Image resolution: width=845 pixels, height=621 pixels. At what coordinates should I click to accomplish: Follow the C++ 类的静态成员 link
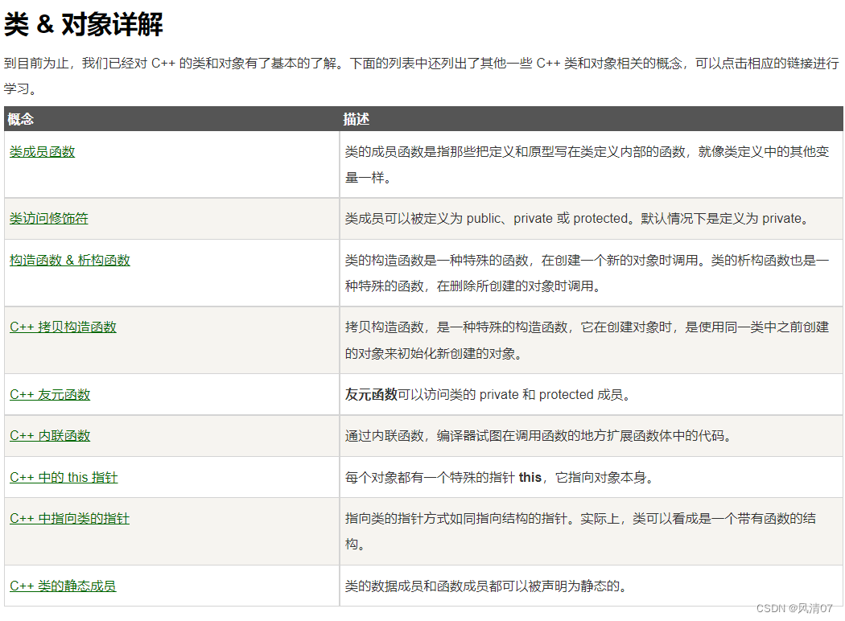point(63,586)
